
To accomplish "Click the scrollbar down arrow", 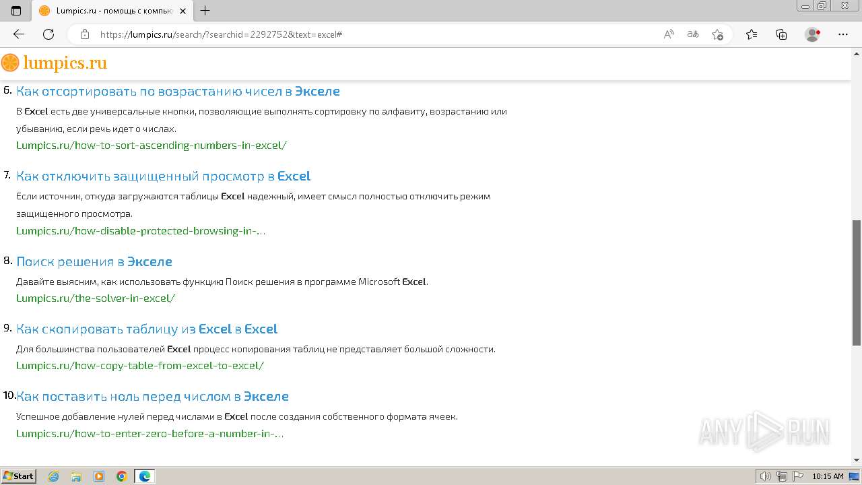I will [857, 460].
